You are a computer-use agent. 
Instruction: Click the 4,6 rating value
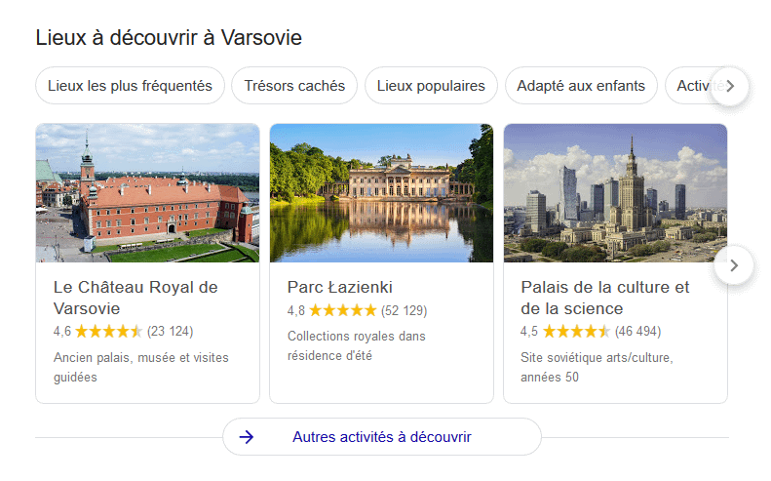(x=62, y=332)
